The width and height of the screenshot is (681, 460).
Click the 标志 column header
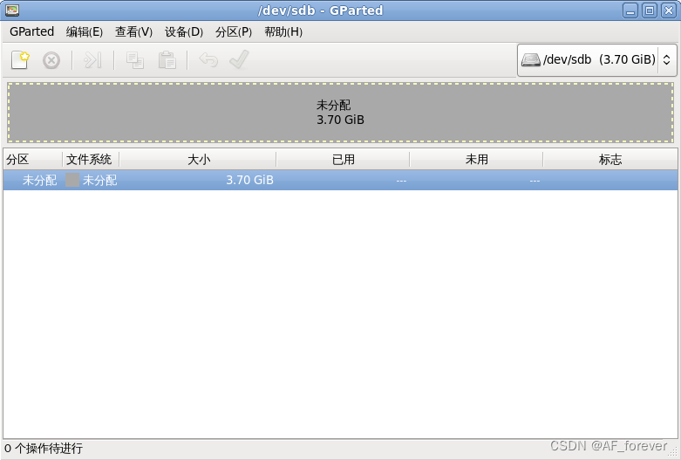(x=610, y=159)
